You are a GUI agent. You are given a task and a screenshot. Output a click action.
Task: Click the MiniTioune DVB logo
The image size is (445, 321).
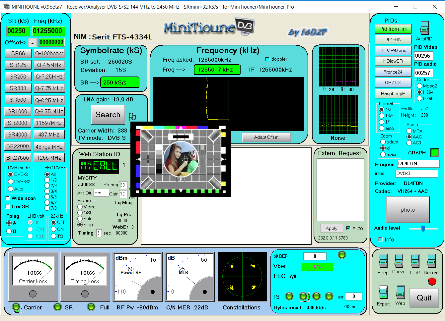(x=209, y=27)
